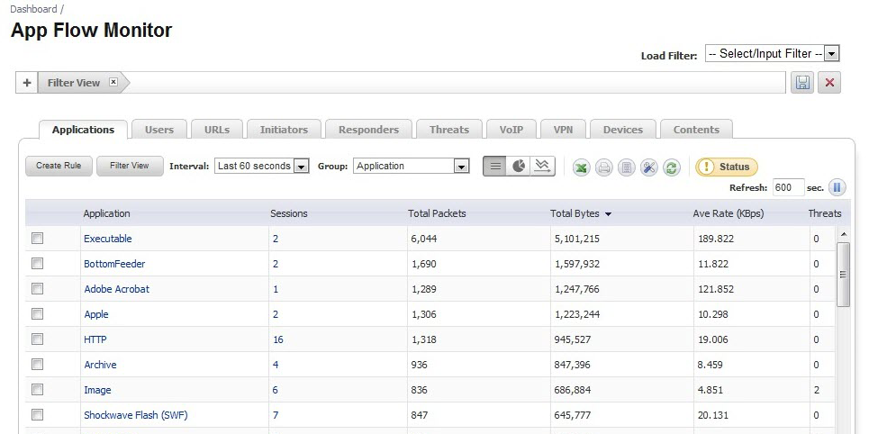
Task: Click the Filter View button
Action: click(130, 166)
